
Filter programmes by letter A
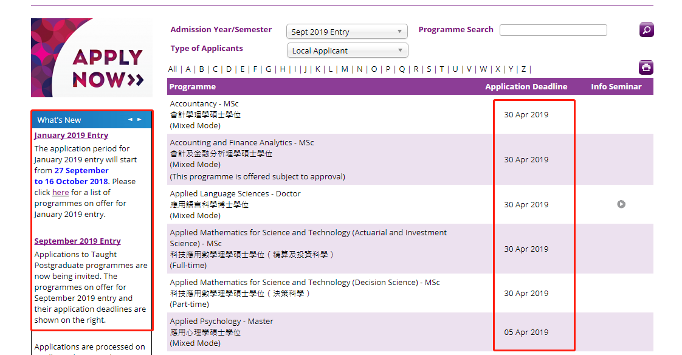(188, 69)
